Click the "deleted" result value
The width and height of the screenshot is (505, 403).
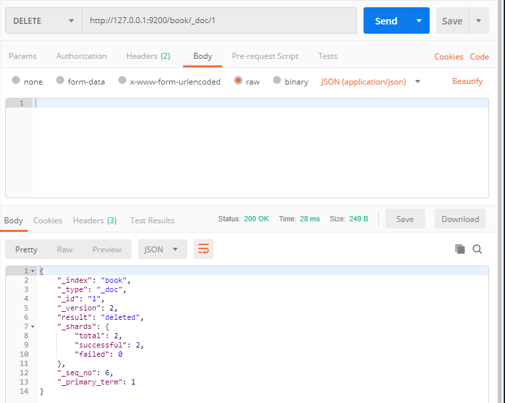pyautogui.click(x=120, y=317)
